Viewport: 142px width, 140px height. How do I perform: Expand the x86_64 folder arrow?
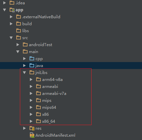tap(31, 121)
